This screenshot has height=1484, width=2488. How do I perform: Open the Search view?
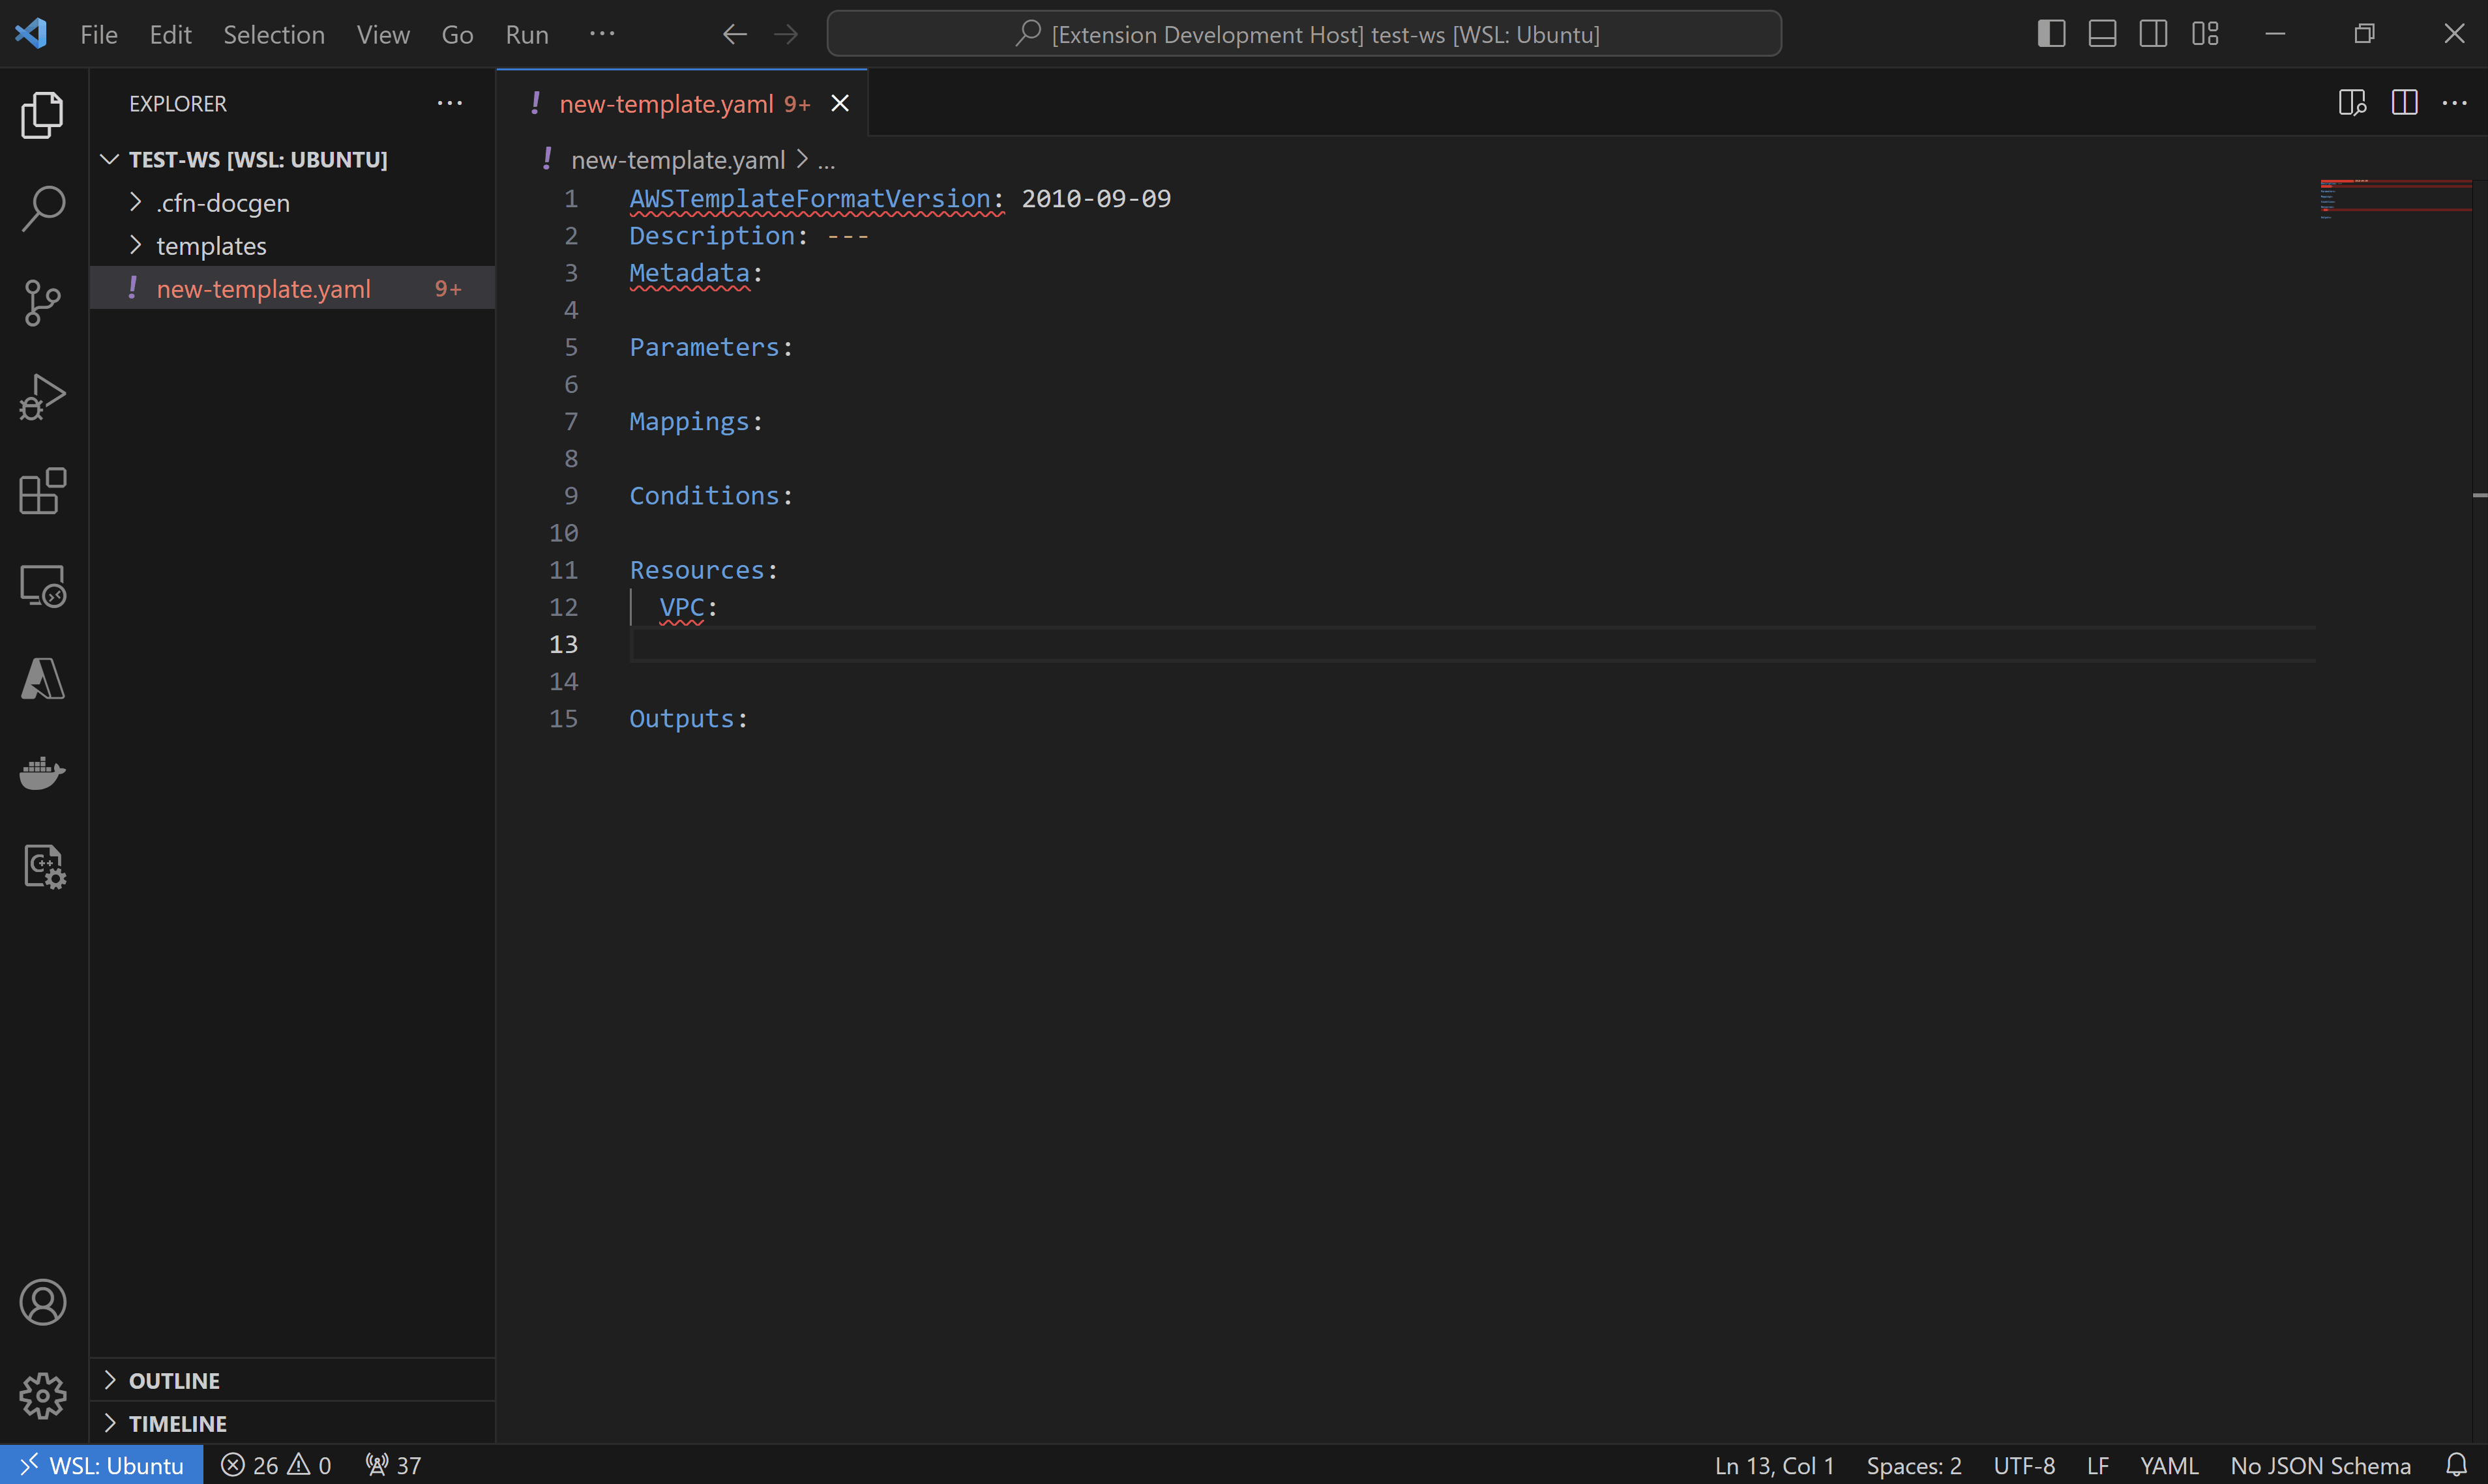[x=42, y=208]
